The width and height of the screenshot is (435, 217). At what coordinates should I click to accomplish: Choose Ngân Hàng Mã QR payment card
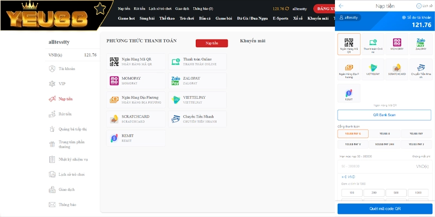[136, 62]
